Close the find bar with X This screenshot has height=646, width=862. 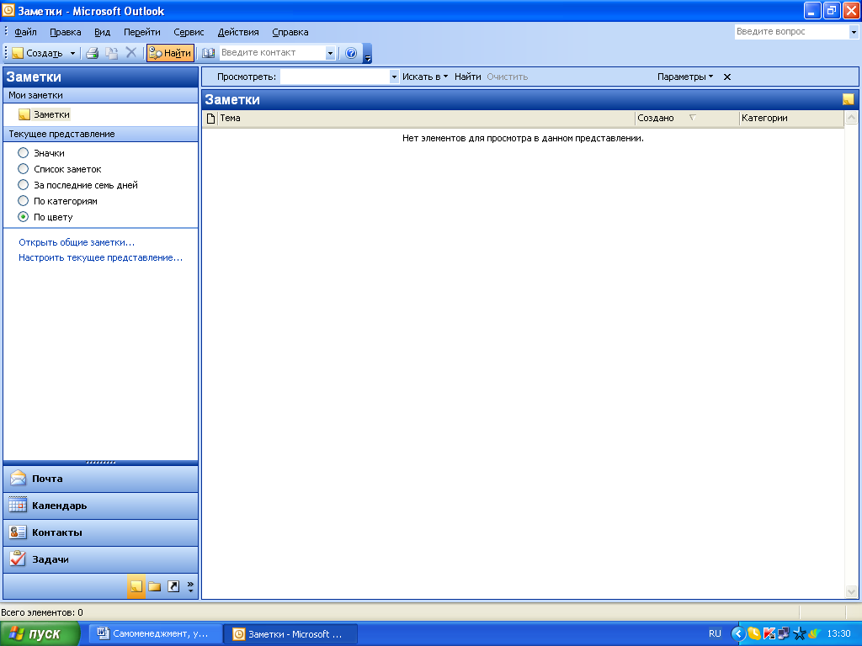pyautogui.click(x=727, y=77)
